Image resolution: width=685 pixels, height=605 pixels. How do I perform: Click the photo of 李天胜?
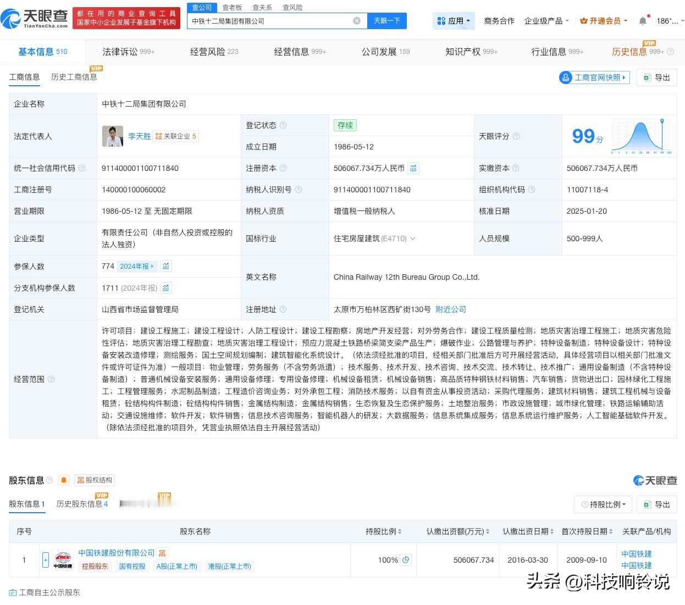[113, 136]
